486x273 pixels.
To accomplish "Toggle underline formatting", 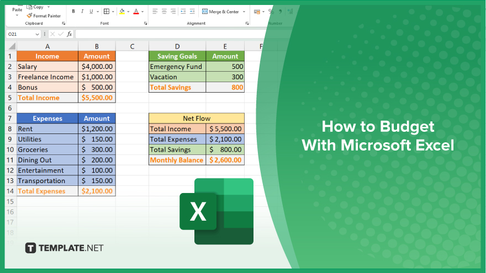I will pyautogui.click(x=91, y=12).
